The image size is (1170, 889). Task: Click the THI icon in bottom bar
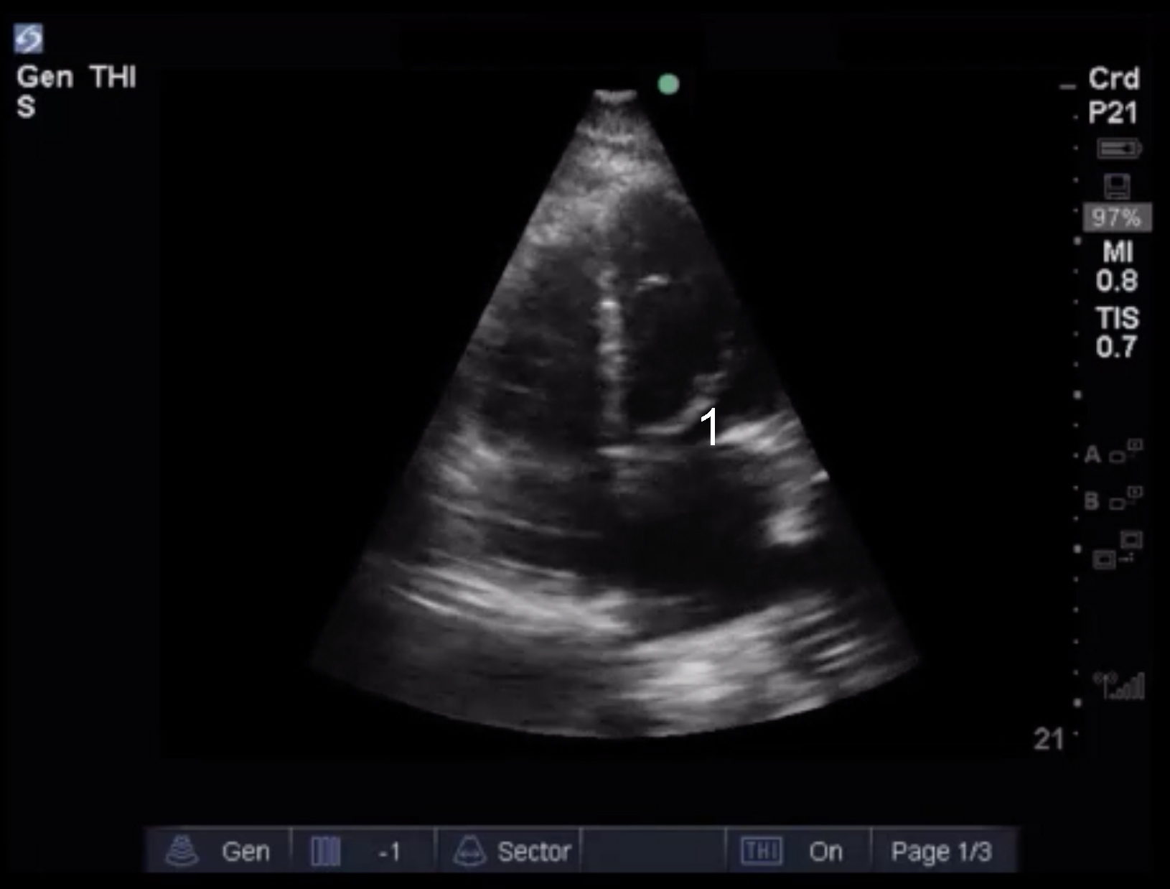761,852
